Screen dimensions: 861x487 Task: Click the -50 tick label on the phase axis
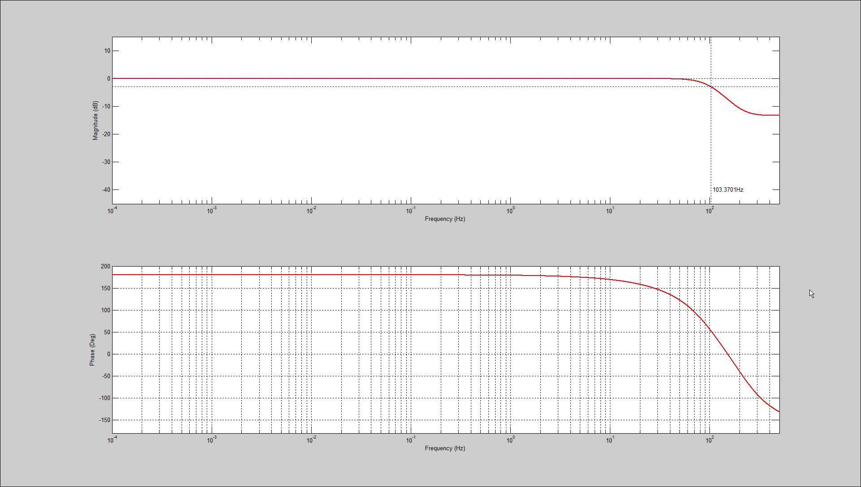[106, 376]
